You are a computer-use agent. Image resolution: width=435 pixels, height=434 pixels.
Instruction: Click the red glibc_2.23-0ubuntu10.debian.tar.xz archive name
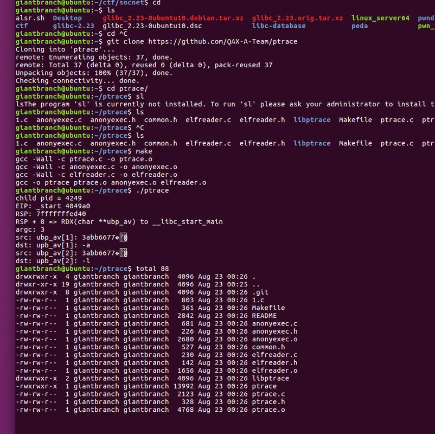tap(180, 18)
